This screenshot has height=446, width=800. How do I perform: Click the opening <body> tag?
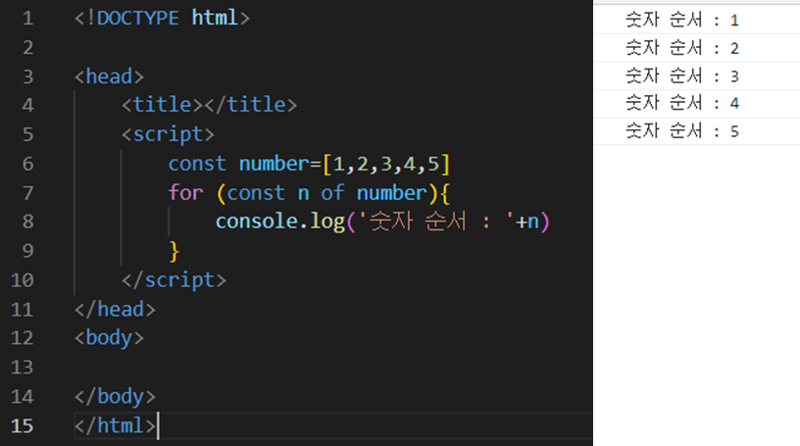(x=109, y=339)
